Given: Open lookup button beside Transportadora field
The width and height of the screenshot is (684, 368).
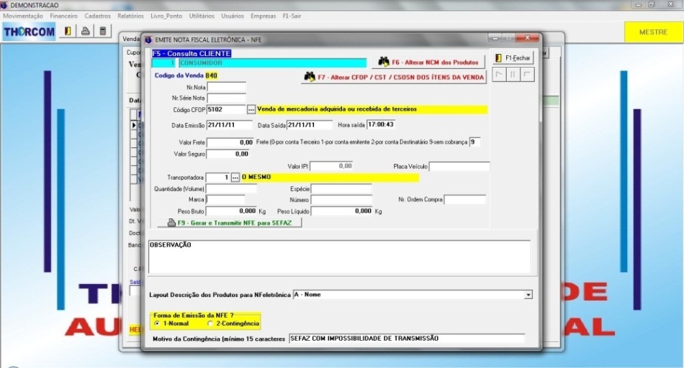Looking at the screenshot, I should [x=235, y=177].
